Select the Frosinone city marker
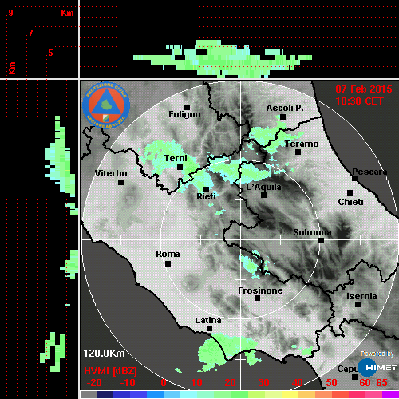 point(257,298)
